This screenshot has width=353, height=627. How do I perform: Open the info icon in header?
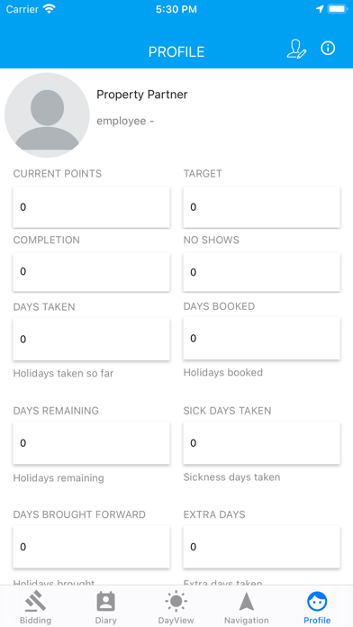pyautogui.click(x=328, y=49)
